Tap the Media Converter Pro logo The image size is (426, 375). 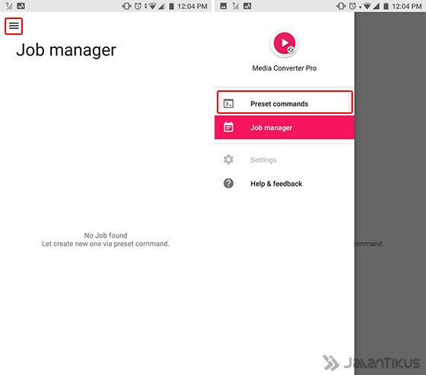click(285, 43)
